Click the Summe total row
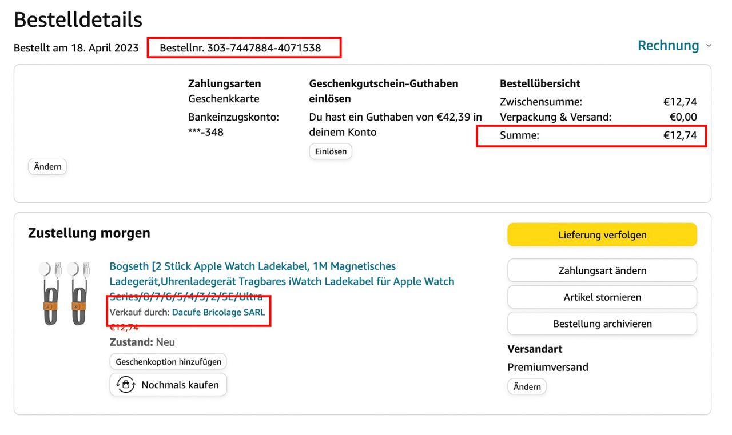The height and width of the screenshot is (435, 732). (x=591, y=135)
